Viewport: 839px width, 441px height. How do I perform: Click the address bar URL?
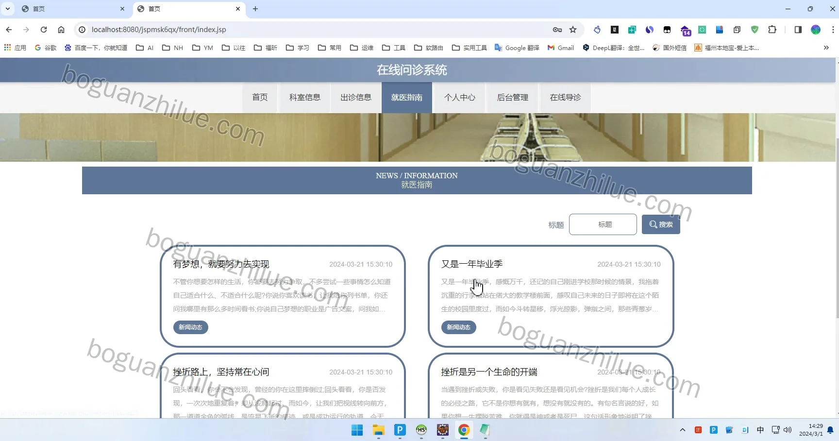pyautogui.click(x=159, y=30)
